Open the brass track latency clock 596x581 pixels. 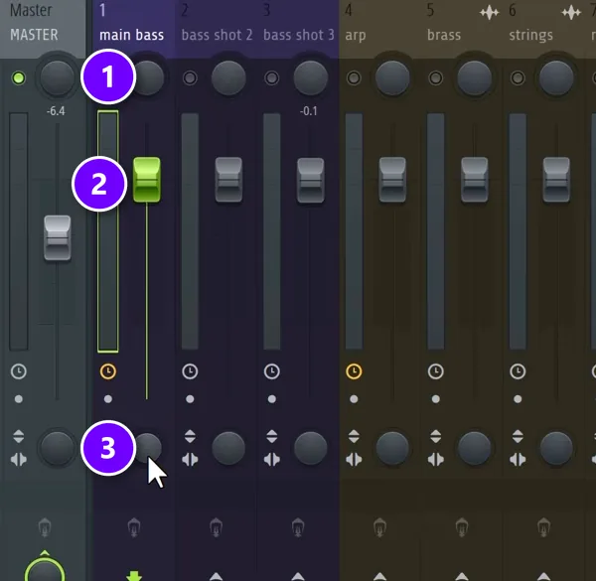click(436, 371)
